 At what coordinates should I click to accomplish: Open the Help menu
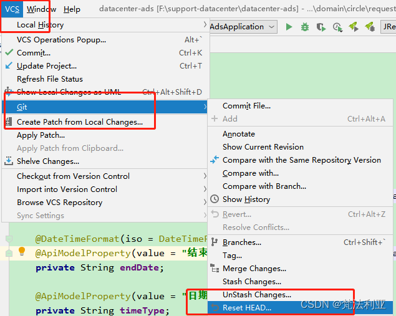(72, 9)
